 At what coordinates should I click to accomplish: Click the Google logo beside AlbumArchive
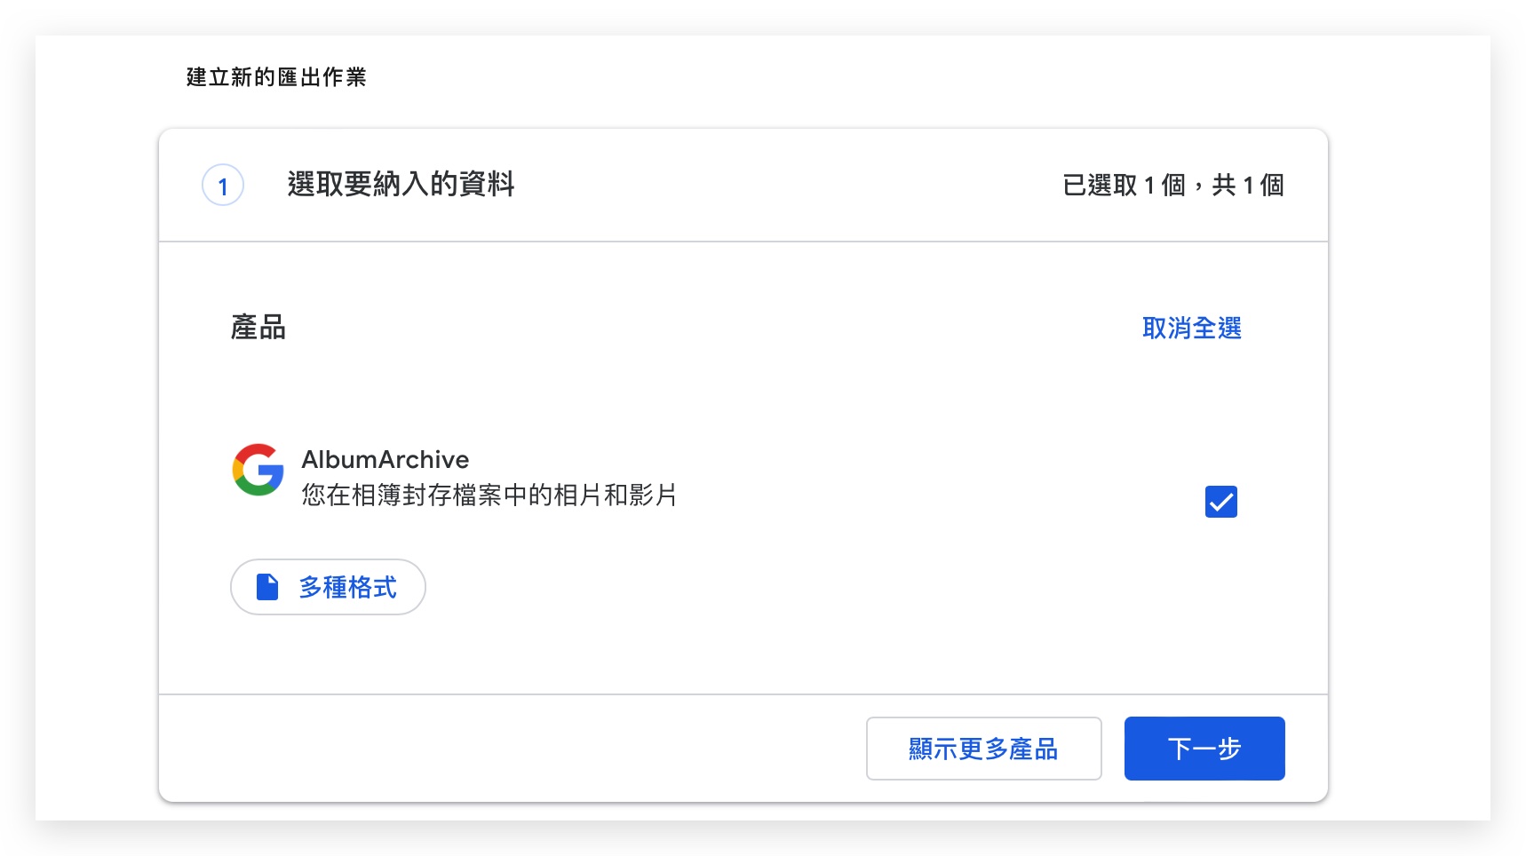point(258,470)
